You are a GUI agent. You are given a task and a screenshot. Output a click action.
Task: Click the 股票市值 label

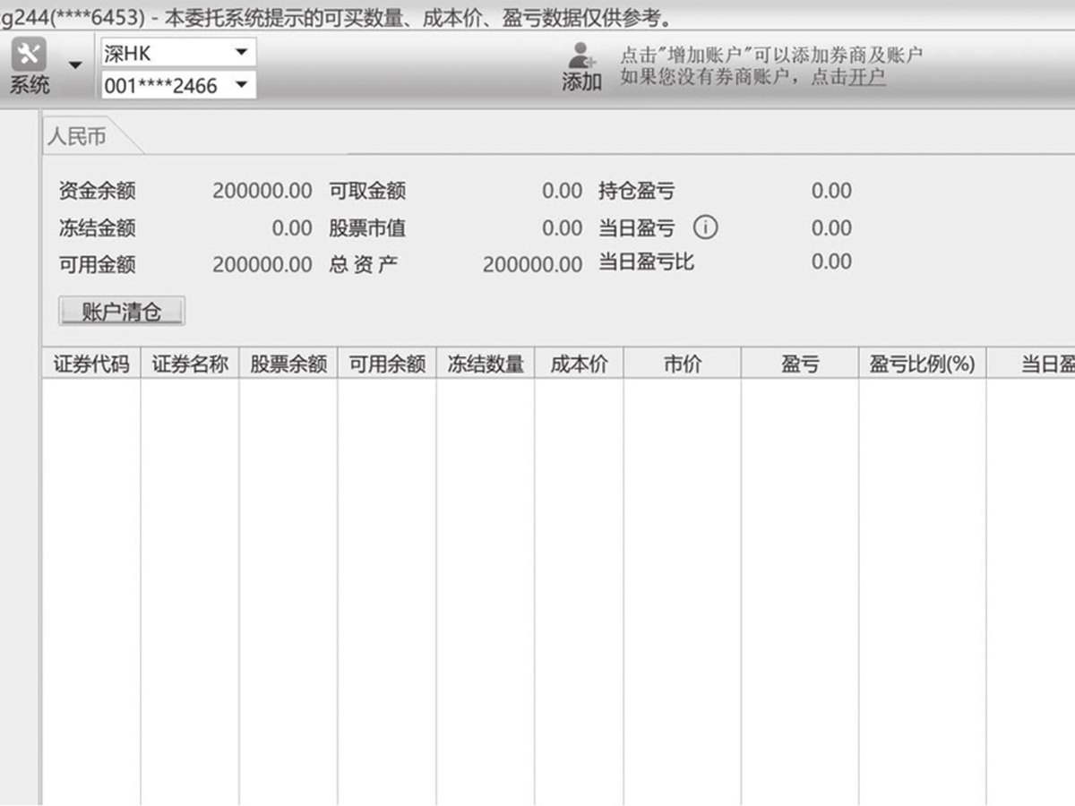(x=367, y=228)
